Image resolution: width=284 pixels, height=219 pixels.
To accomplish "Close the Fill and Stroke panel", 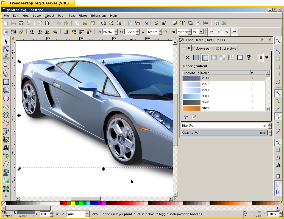I will (269, 39).
